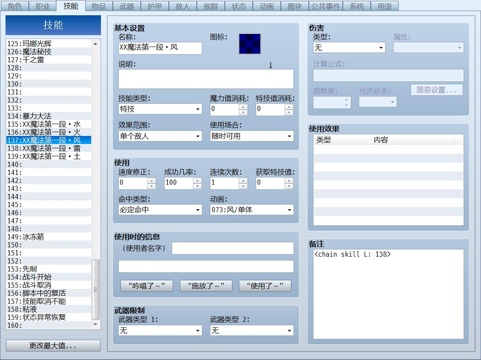Click the 更改最大值... button

(x=53, y=346)
